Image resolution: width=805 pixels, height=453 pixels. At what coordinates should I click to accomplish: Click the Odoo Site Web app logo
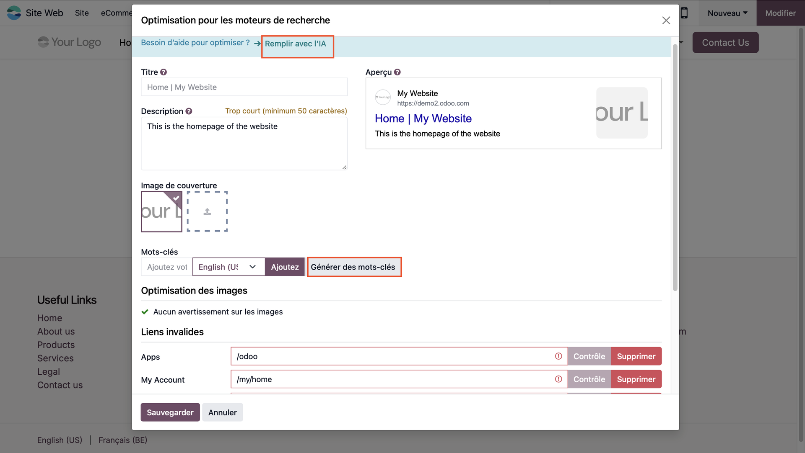[14, 13]
